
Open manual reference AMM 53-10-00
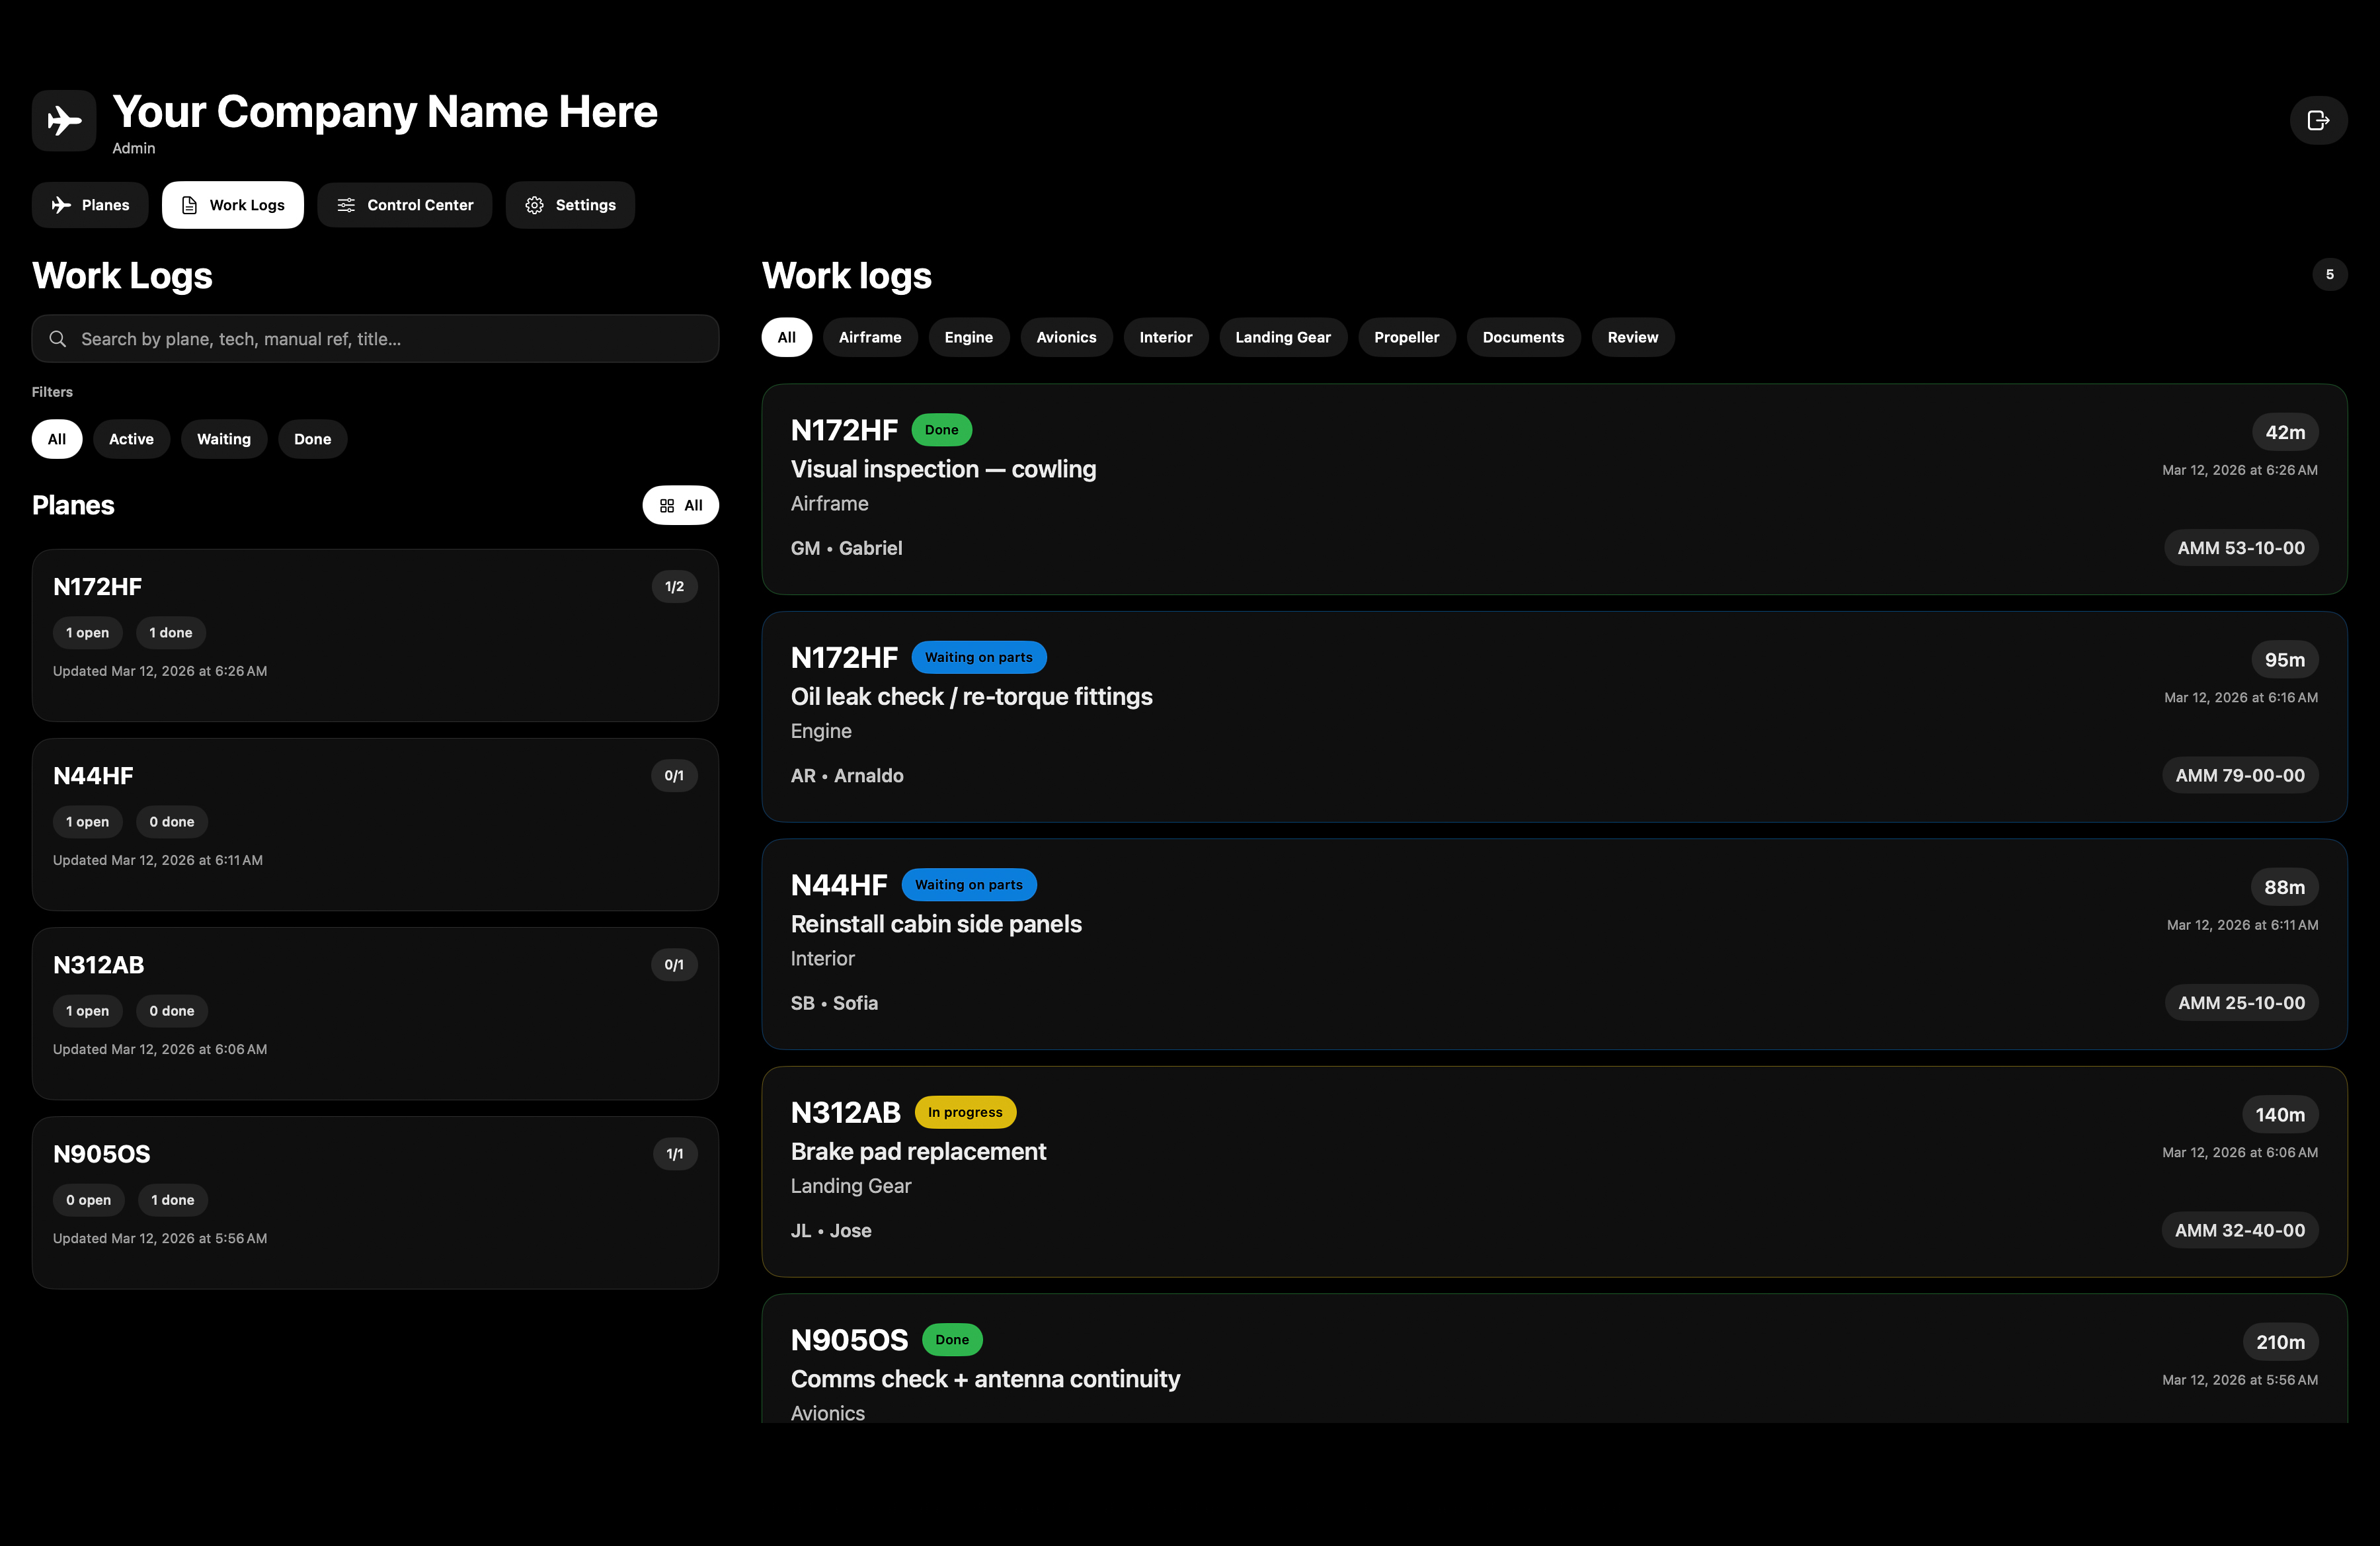(x=2239, y=547)
